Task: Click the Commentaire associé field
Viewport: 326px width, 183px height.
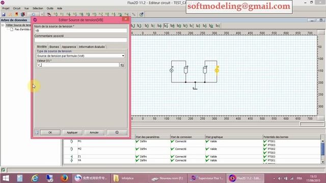Action: point(80,40)
